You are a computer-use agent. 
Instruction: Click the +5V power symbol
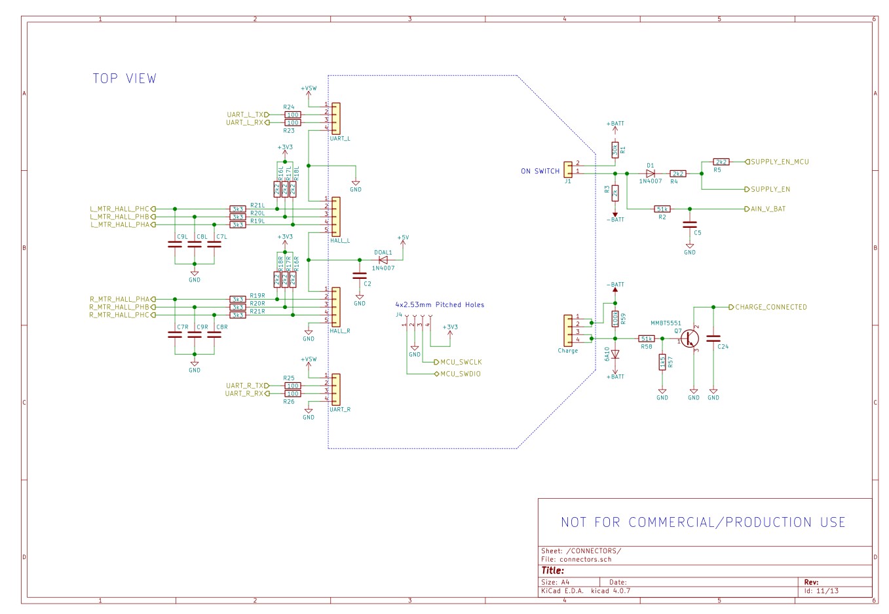[x=403, y=240]
